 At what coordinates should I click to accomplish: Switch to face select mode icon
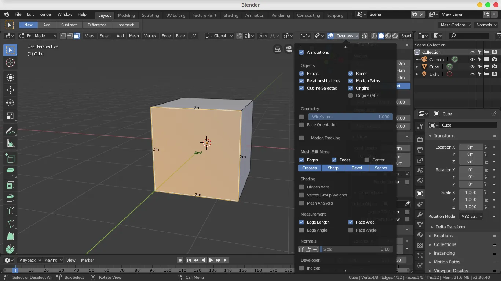[x=77, y=36]
